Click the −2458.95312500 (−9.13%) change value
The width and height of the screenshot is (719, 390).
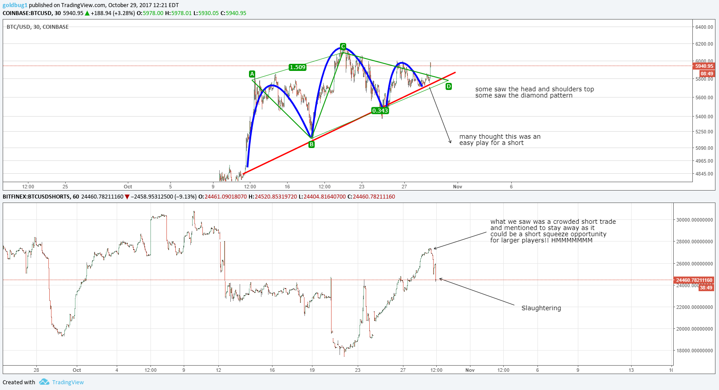click(x=163, y=197)
